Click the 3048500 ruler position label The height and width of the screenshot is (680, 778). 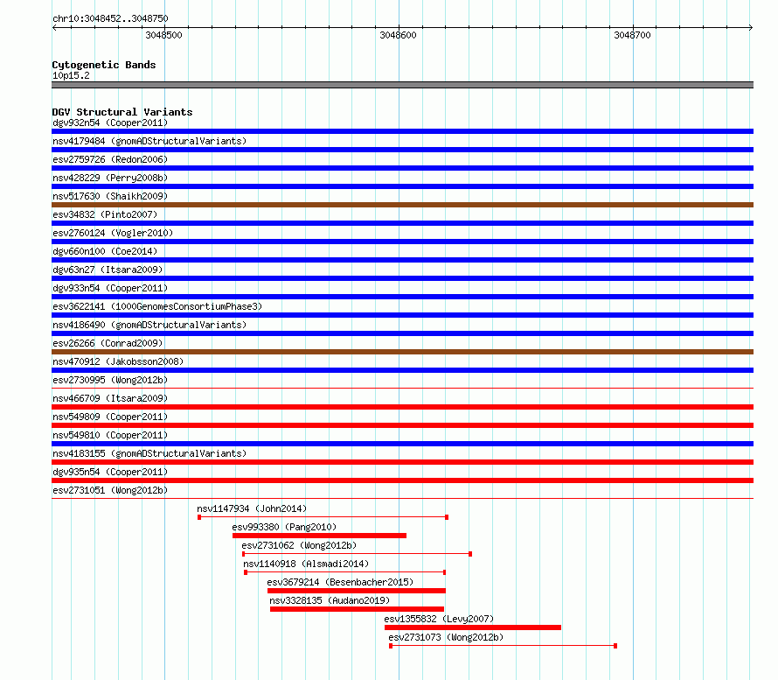[x=163, y=35]
